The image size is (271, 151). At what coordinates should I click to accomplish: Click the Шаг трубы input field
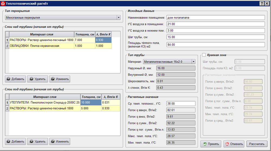coord(215,37)
